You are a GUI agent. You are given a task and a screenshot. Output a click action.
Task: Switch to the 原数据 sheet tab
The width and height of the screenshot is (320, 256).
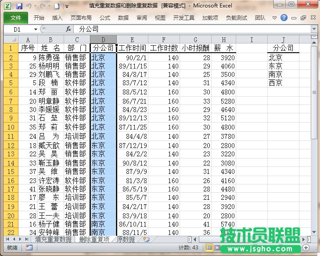click(126, 239)
